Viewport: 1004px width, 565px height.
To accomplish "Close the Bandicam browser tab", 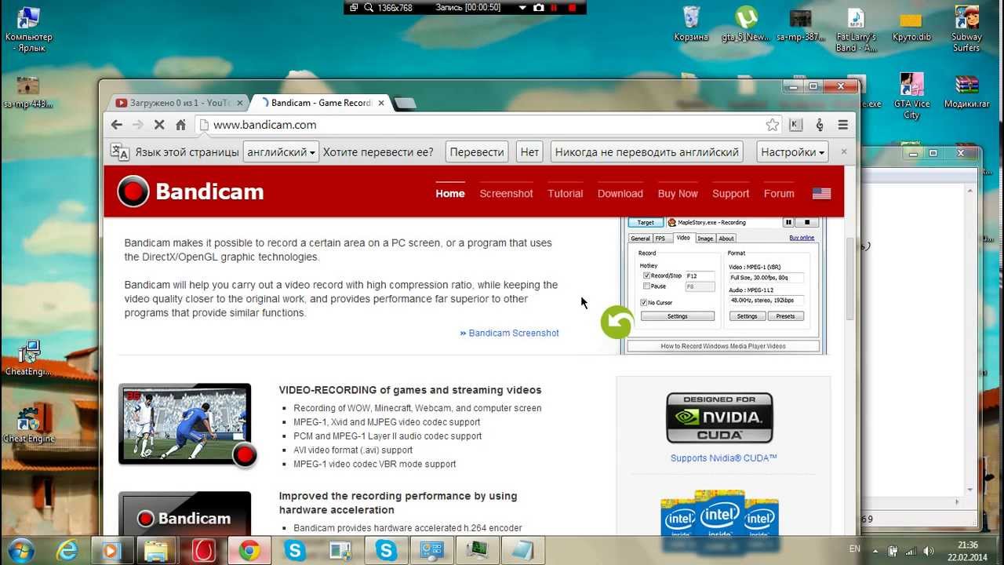I will coord(382,103).
